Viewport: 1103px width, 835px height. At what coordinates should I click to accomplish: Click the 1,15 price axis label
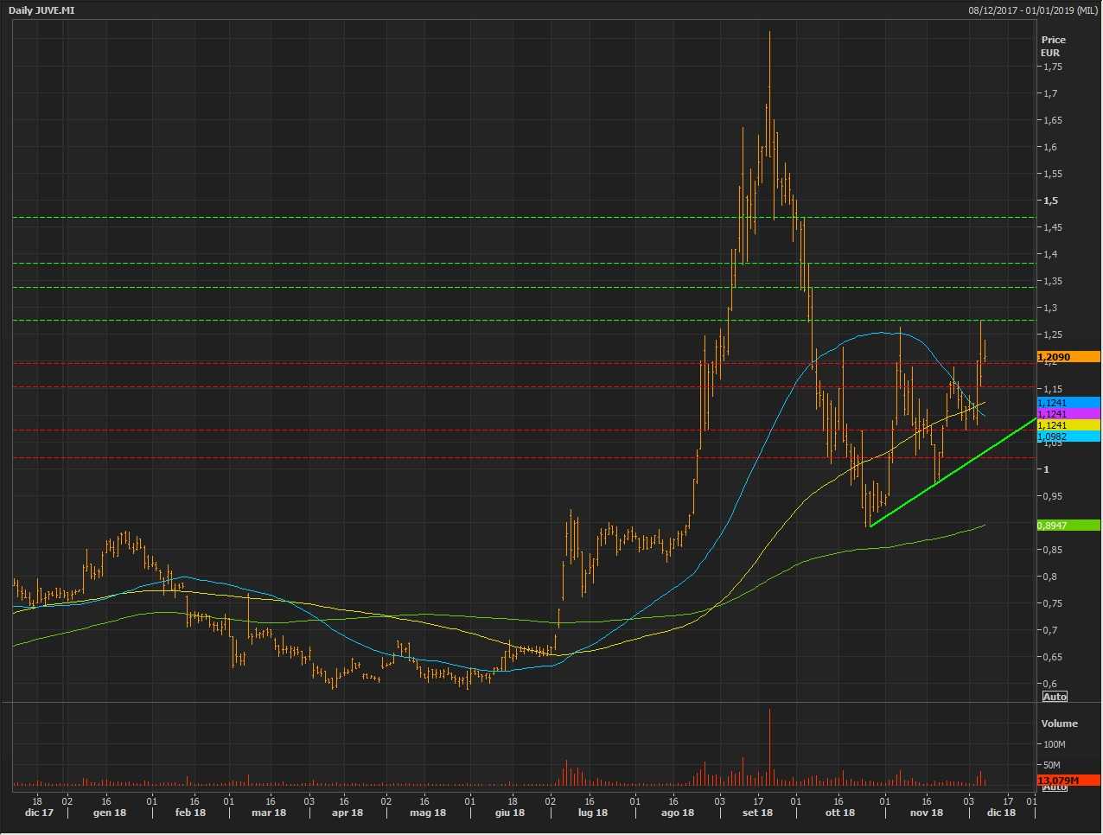1052,389
